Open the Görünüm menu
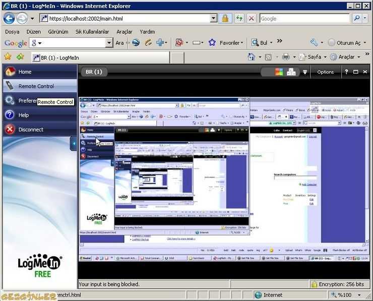The image size is (373, 301). coord(58,32)
